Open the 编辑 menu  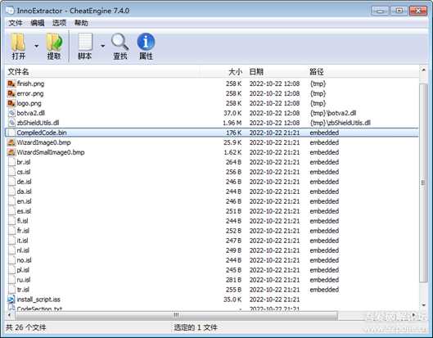38,23
